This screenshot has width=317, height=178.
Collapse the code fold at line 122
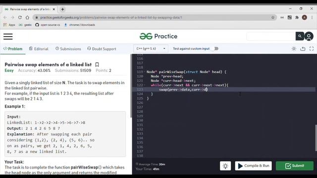(144, 85)
